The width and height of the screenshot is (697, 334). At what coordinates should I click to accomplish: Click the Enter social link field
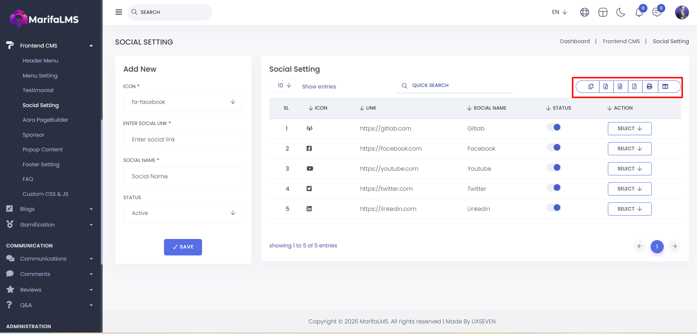pyautogui.click(x=183, y=139)
